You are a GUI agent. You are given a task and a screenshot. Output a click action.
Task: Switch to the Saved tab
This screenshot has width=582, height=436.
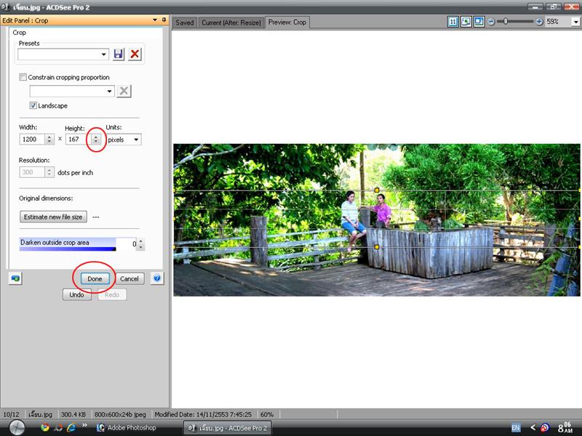click(185, 23)
